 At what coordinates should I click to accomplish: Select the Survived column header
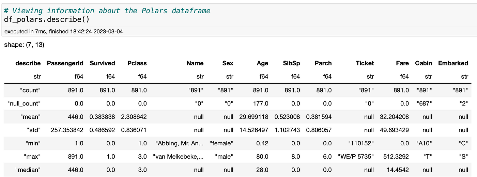pyautogui.click(x=103, y=63)
